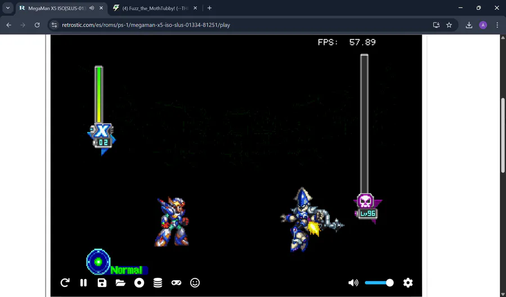506x297 pixels.
Task: Minimize the browser window
Action: (x=460, y=8)
